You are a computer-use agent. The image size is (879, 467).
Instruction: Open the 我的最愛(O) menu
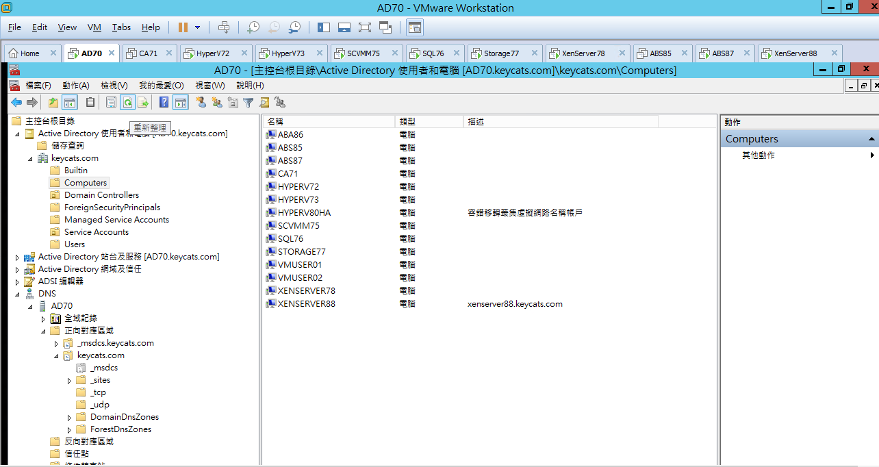(162, 86)
